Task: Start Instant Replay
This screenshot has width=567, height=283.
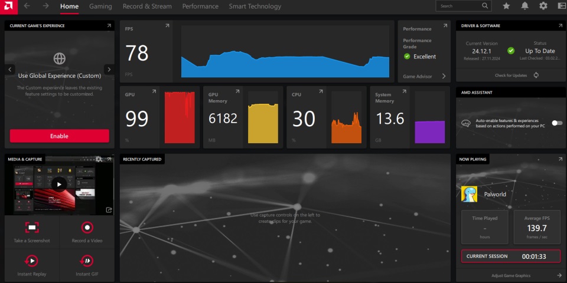Action: tap(32, 265)
